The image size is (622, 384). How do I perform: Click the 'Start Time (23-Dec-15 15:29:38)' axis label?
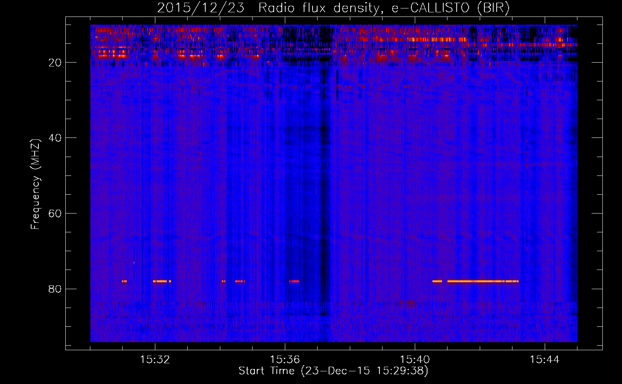333,371
